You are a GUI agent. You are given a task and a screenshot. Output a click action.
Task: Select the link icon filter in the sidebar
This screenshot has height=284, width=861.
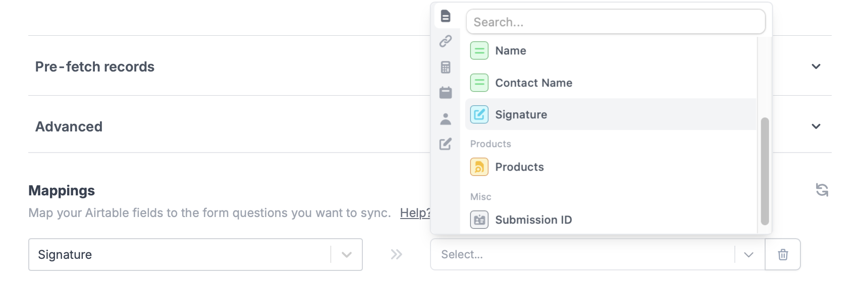tap(445, 41)
